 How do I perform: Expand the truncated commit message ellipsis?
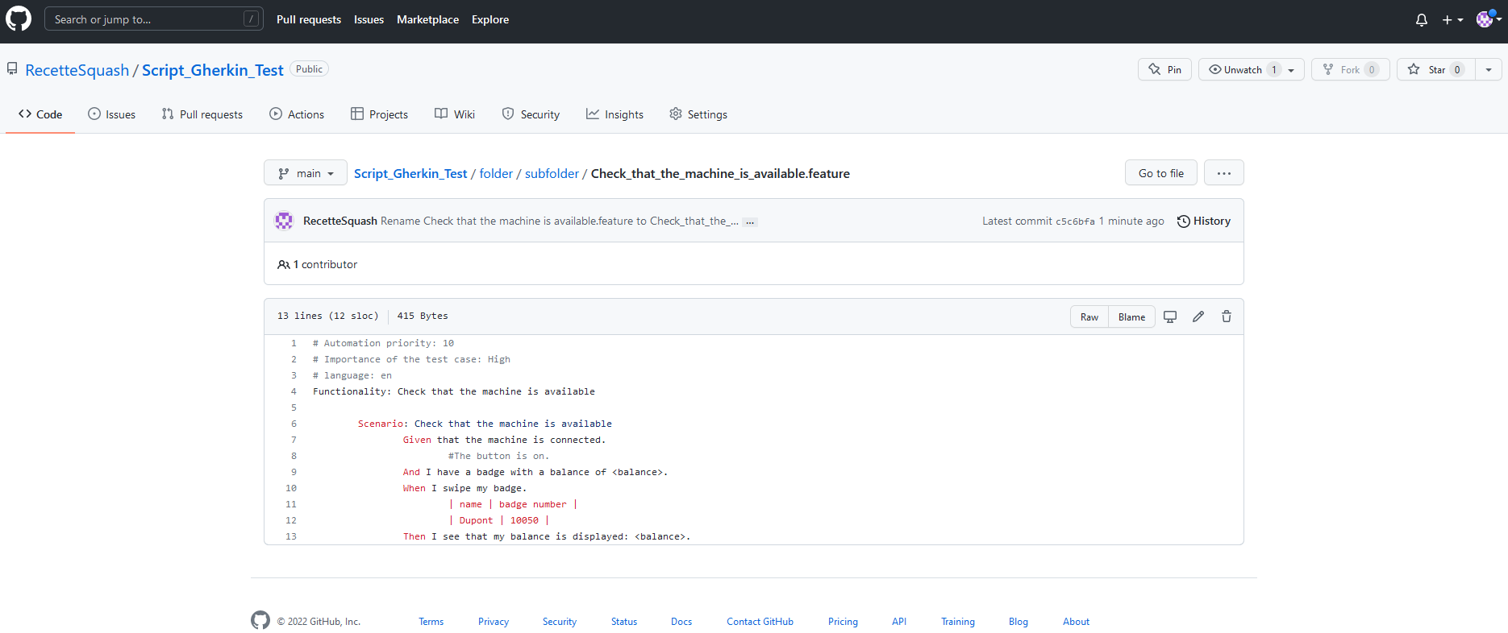(x=750, y=221)
